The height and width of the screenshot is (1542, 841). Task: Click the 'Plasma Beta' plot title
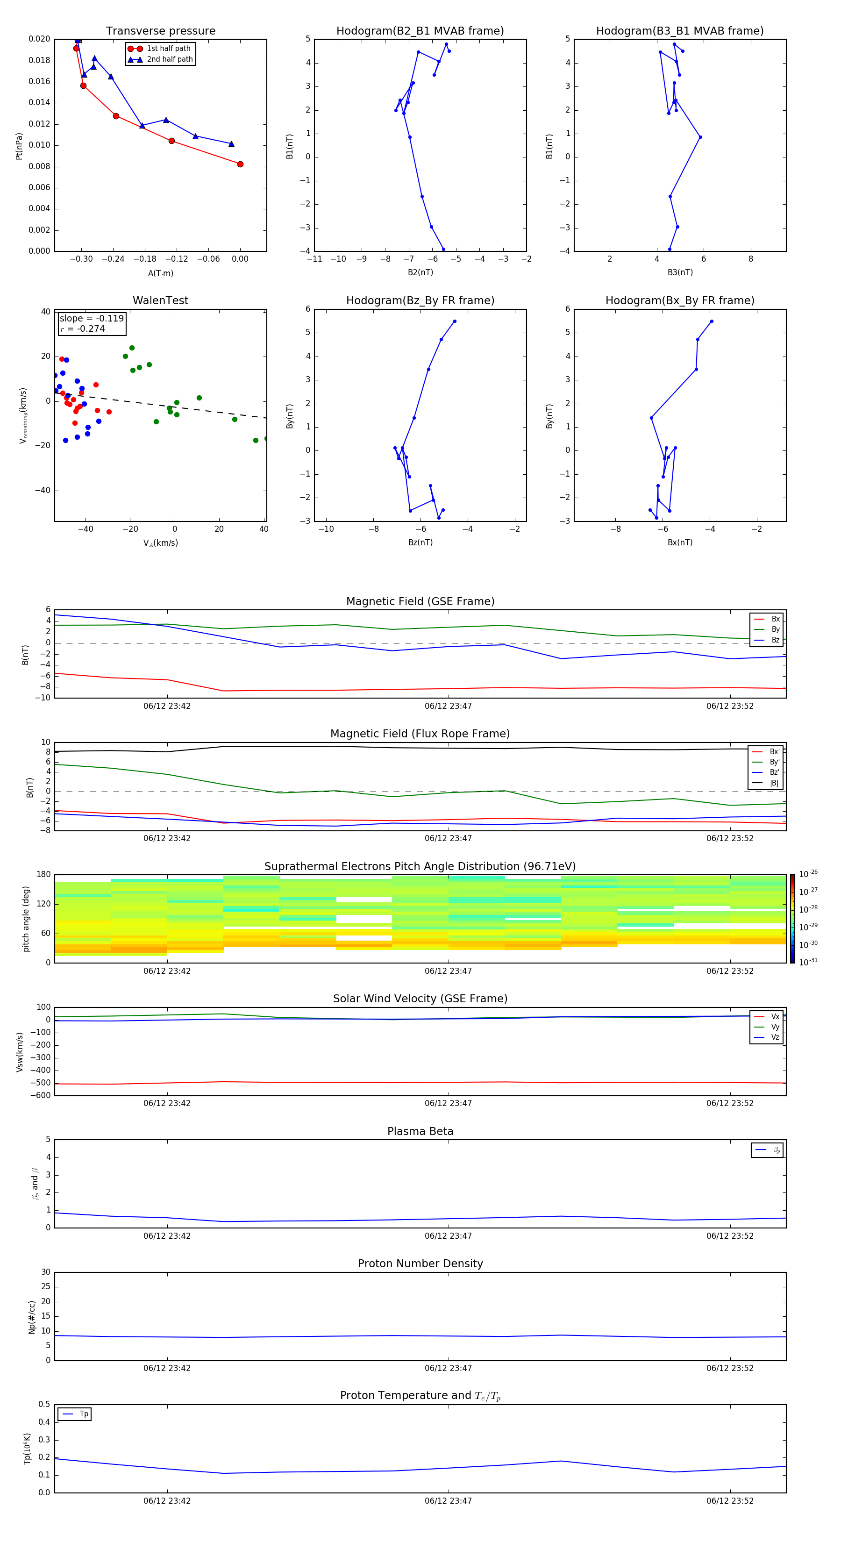[420, 1132]
